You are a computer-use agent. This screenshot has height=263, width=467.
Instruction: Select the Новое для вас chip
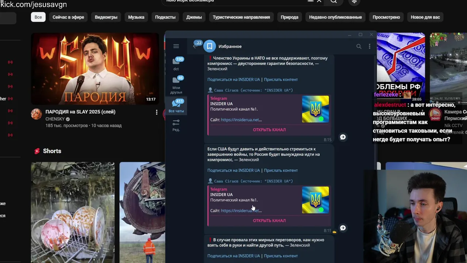(425, 17)
